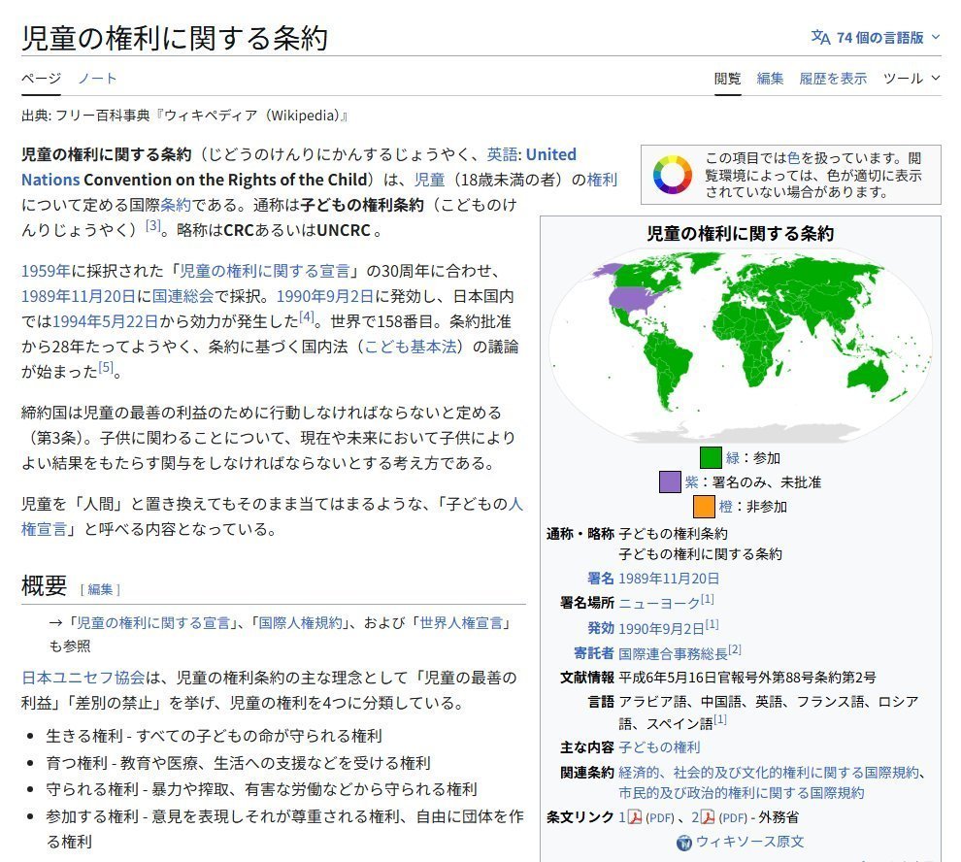This screenshot has height=862, width=961.
Task: Open 世界人権宣言 link in the hatnote
Action: coord(461,623)
